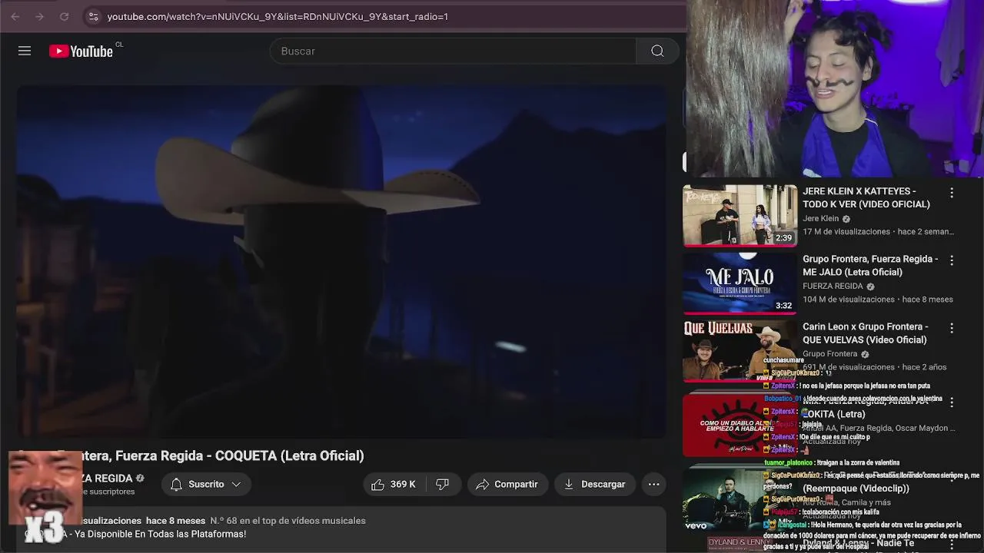This screenshot has width=984, height=553.
Task: Click 'N.° 68 en el top' text
Action: click(x=288, y=521)
